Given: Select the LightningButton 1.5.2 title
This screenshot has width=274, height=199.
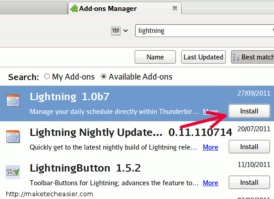Looking at the screenshot, I should 85,168.
